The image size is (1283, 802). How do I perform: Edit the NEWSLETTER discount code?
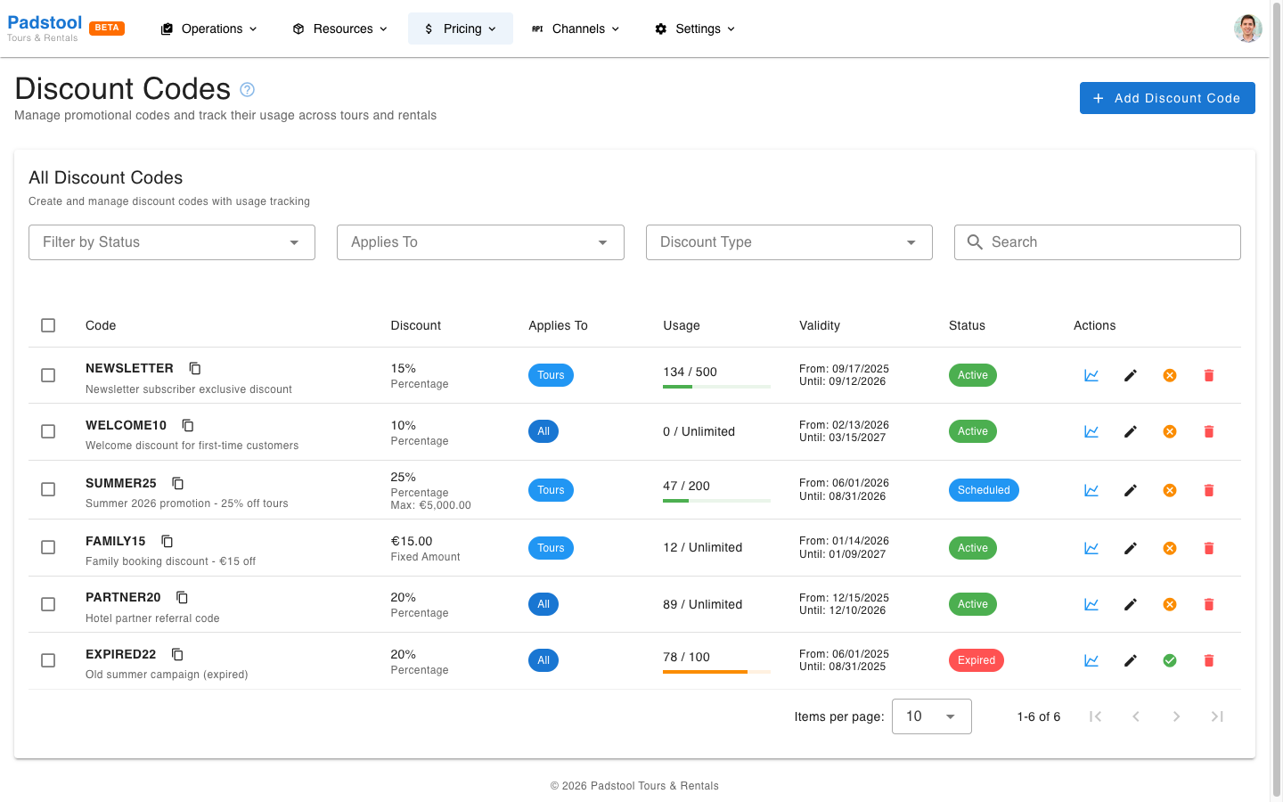point(1131,375)
